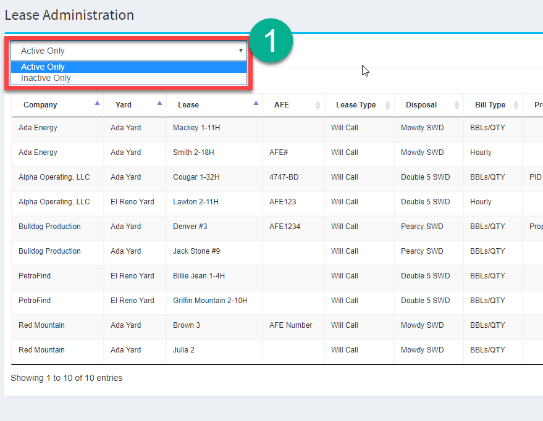
Task: Select Inactive Only option in dropdown list
Action: [x=128, y=78]
